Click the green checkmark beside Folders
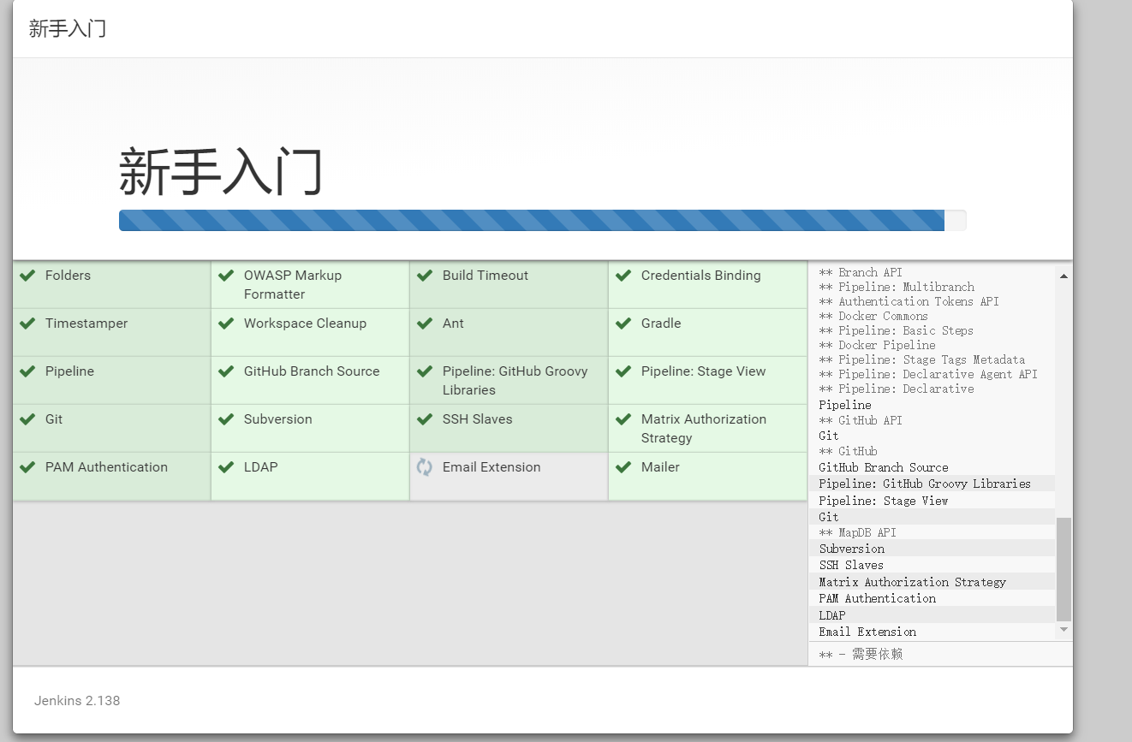 tap(27, 276)
